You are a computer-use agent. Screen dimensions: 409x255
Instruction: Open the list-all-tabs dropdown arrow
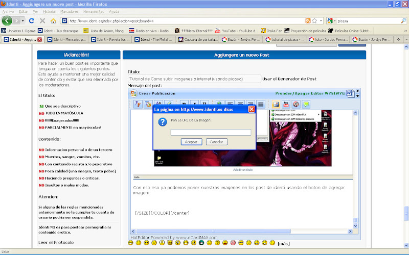406,40
